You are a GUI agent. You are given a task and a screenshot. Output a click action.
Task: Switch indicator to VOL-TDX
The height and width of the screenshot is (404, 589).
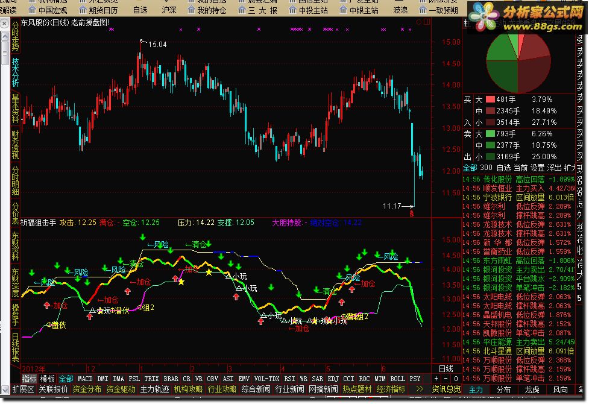tap(266, 379)
